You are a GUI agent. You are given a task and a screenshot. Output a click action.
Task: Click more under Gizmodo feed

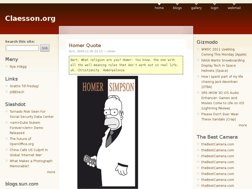tap(243, 125)
